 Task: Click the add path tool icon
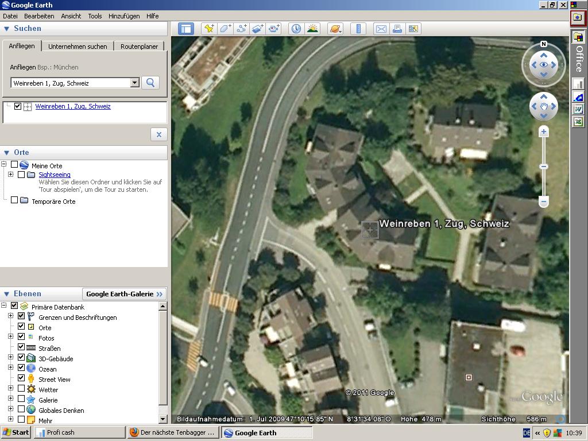coord(242,29)
